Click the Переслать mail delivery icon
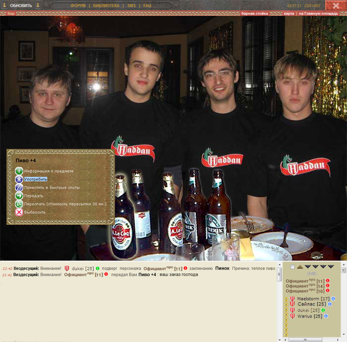 pos(19,204)
